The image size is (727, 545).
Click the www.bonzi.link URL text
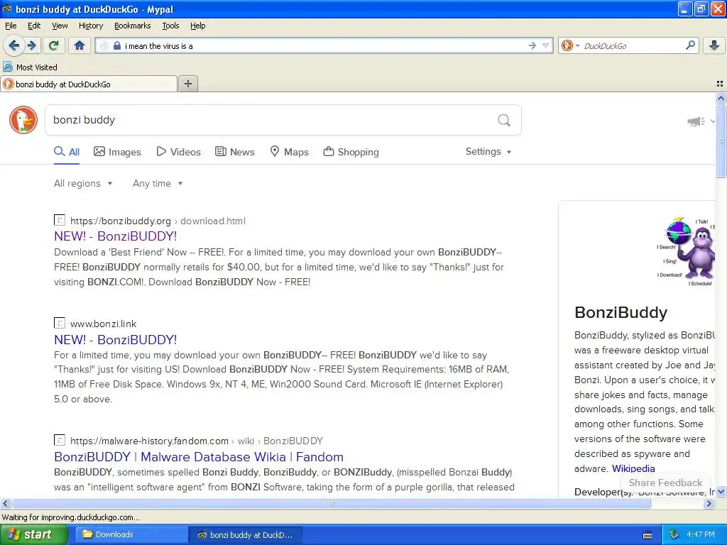[x=104, y=324]
